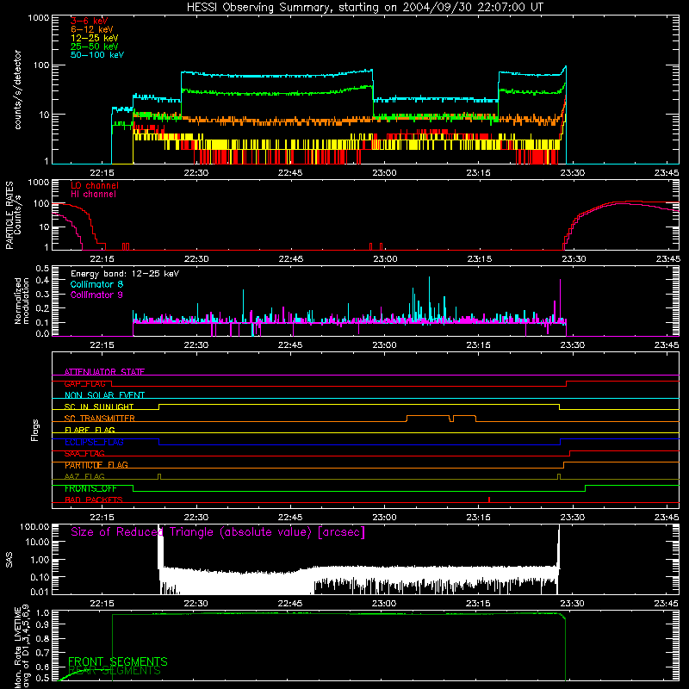Click the GAP_FLAG label
Image resolution: width=689 pixels, height=689 pixels.
84,383
